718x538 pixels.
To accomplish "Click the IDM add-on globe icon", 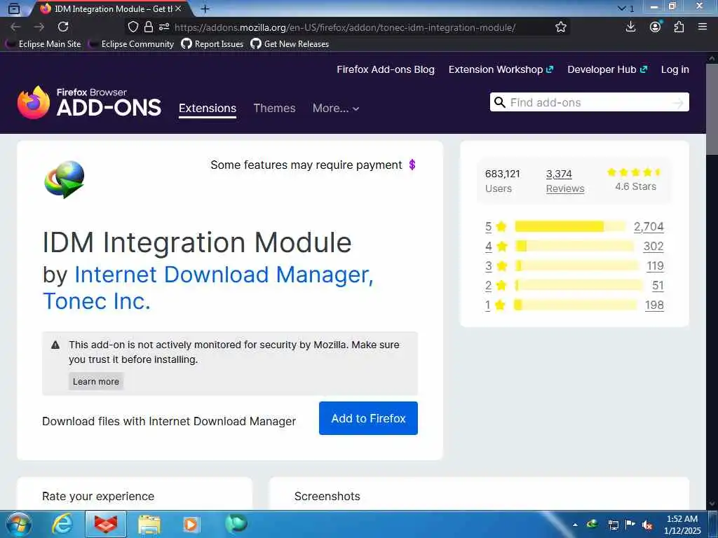I will [x=65, y=179].
